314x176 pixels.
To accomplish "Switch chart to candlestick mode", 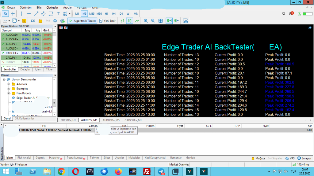I will [x=130, y=21].
